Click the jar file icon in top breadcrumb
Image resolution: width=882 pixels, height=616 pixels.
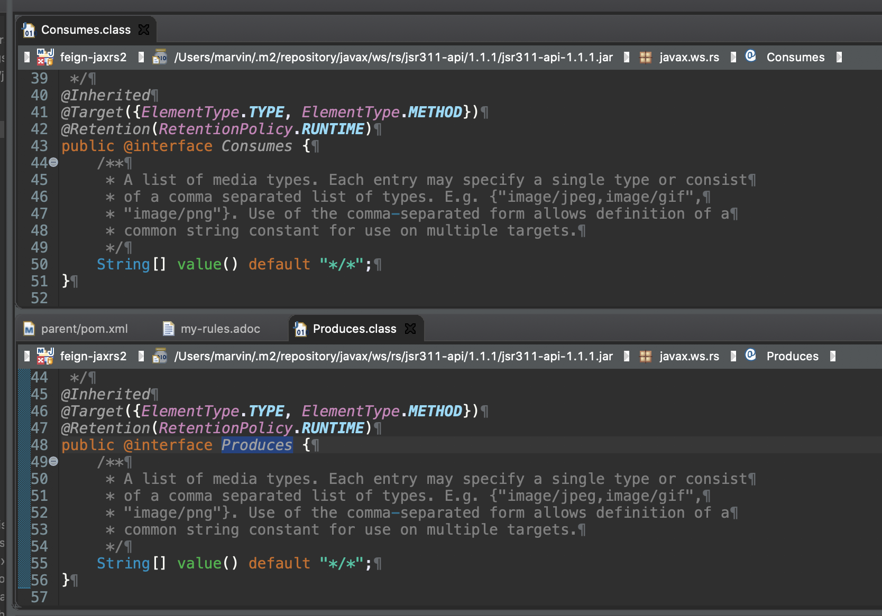pos(160,57)
